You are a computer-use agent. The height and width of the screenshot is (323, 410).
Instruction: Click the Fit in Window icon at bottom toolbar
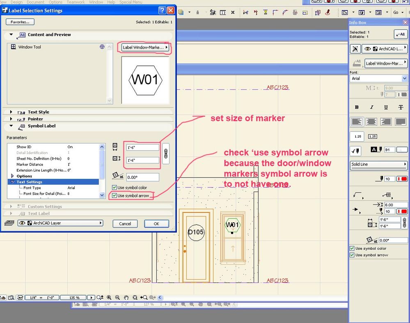point(135,298)
